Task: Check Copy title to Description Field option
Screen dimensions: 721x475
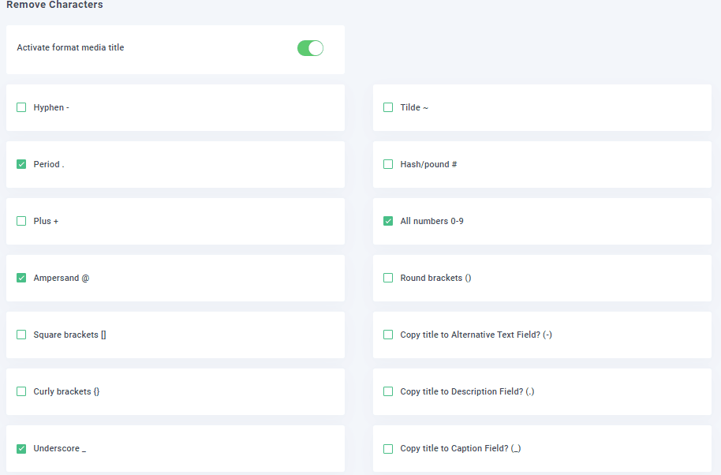Action: [x=388, y=391]
